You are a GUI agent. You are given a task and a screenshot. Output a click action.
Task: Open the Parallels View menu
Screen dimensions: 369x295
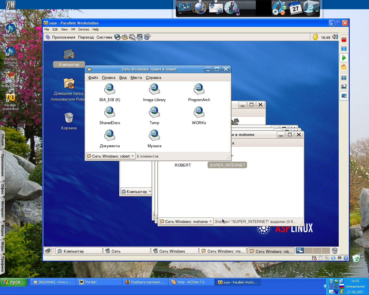(64, 29)
